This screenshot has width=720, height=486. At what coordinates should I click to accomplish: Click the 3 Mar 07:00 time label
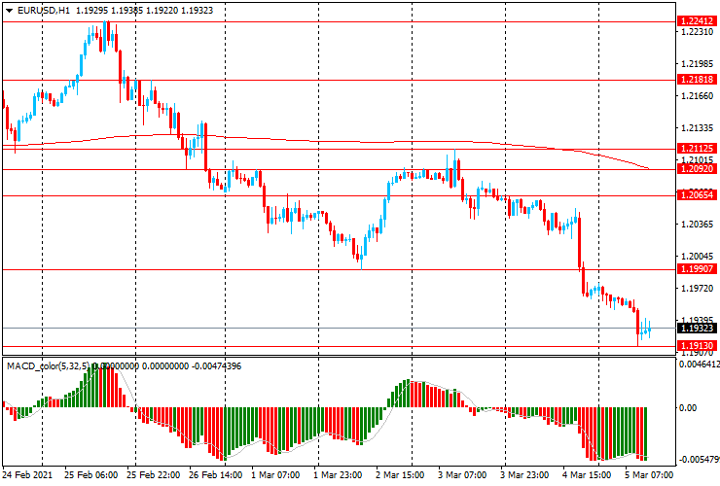462,474
